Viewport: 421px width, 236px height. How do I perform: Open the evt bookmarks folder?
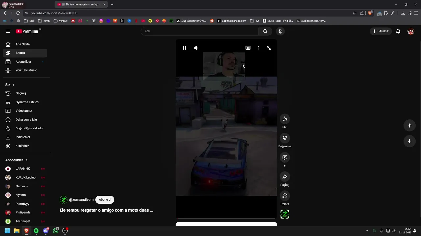click(255, 21)
